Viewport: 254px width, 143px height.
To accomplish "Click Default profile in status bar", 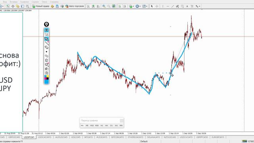I will [x=144, y=141].
